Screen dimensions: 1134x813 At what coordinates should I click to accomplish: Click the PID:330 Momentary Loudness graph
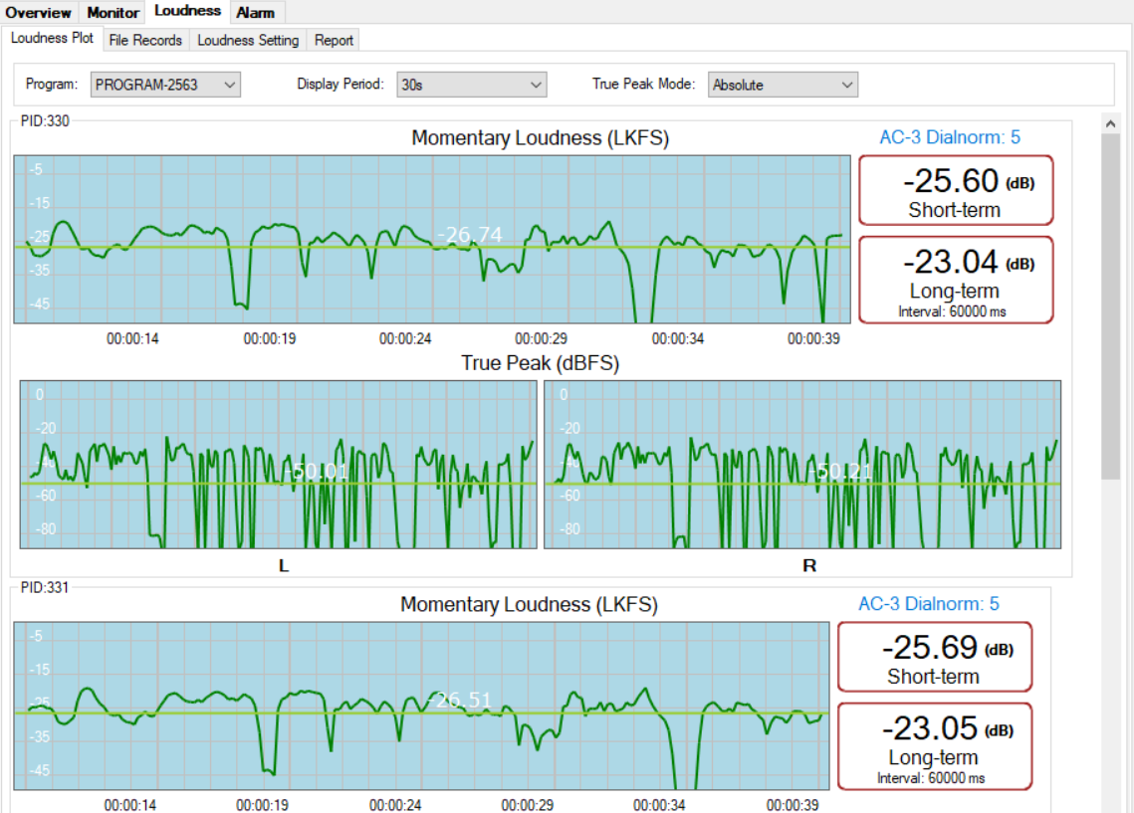431,239
